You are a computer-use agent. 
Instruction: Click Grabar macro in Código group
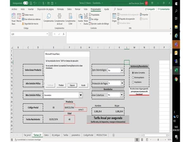[29, 15]
